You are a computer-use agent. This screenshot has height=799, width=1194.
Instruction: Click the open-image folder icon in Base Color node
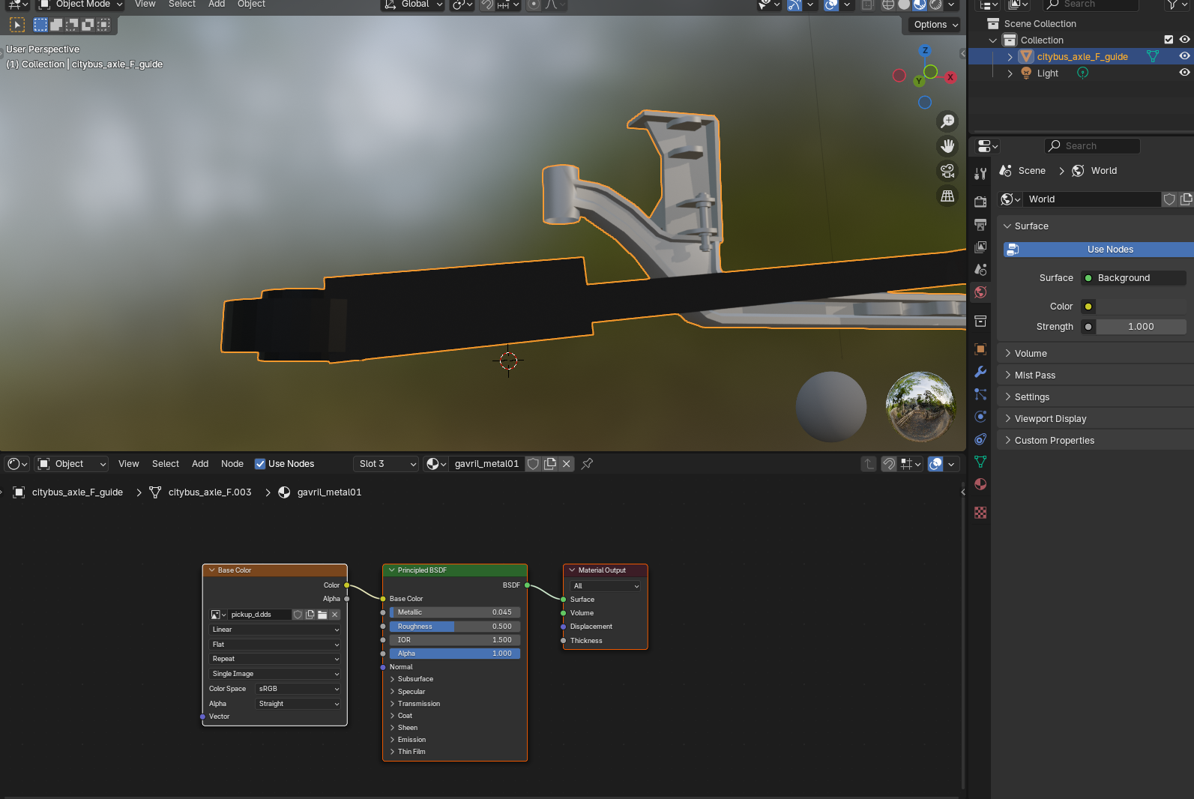click(x=322, y=615)
